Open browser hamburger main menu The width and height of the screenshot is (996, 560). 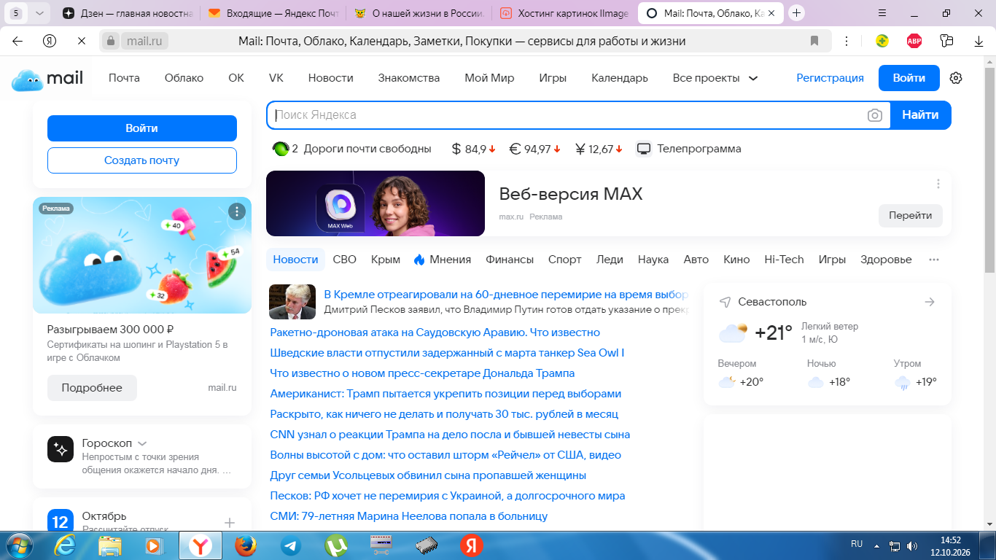click(883, 13)
